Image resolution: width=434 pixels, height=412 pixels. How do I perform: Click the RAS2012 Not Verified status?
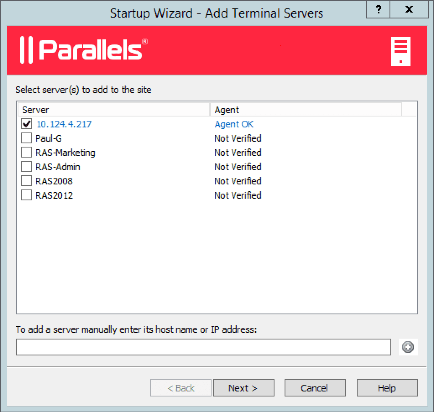coord(238,195)
